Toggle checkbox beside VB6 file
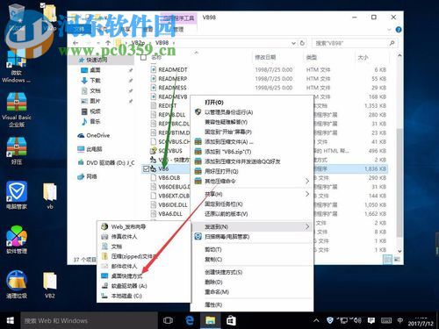439x329 pixels. click(x=146, y=168)
